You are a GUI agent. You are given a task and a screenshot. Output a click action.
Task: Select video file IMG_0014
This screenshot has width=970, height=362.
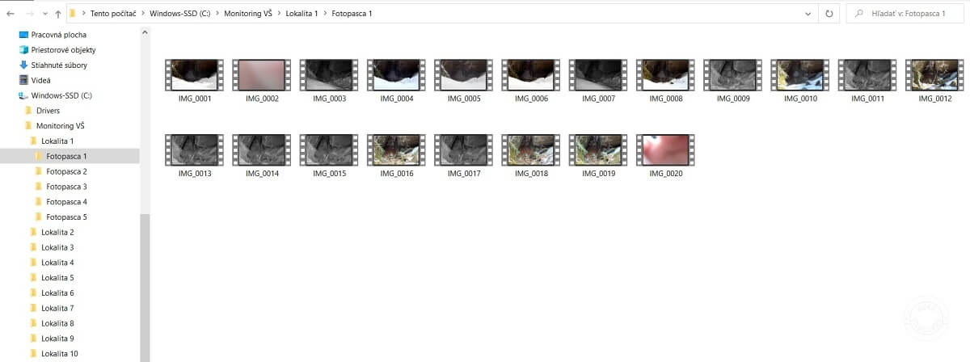[262, 156]
